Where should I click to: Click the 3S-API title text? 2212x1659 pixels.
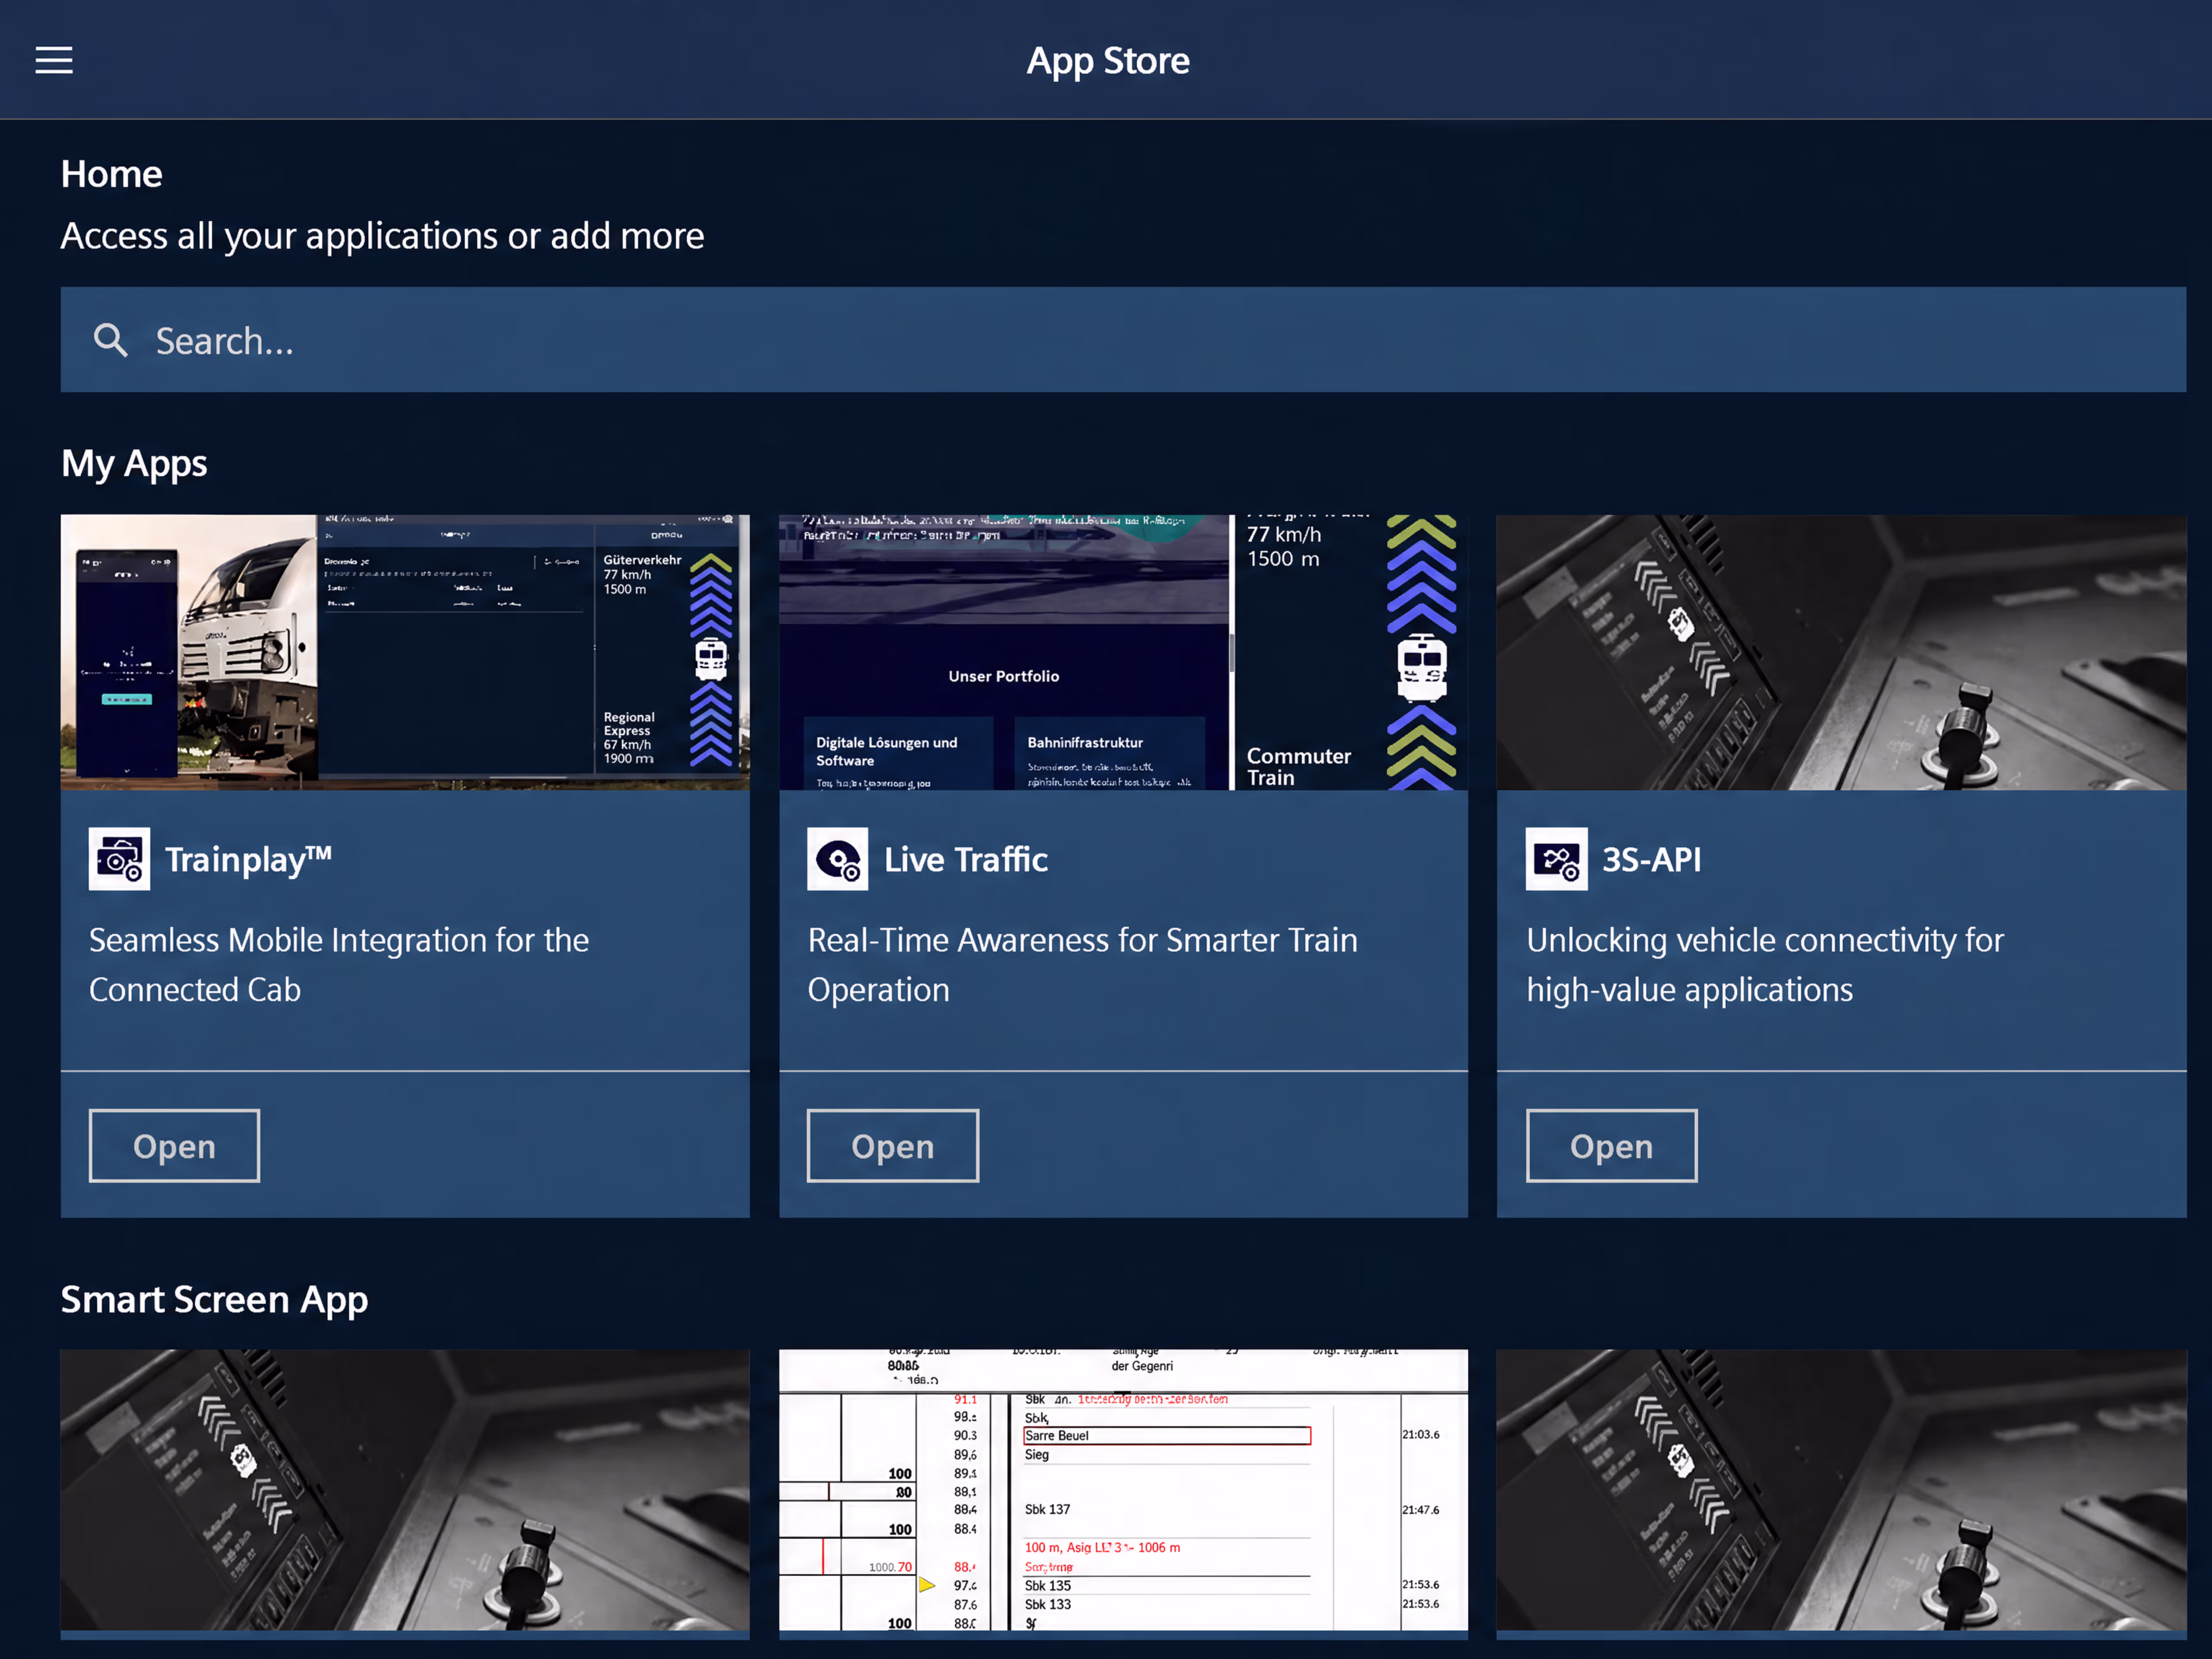coord(1652,860)
